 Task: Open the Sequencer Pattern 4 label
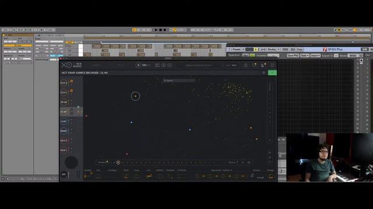[x=221, y=170]
